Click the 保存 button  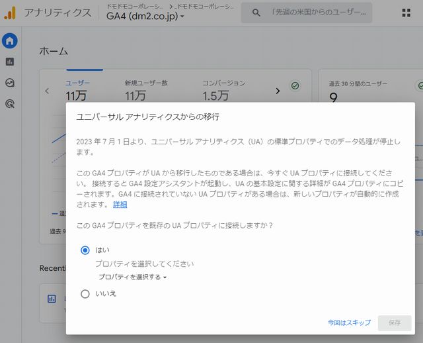point(395,322)
